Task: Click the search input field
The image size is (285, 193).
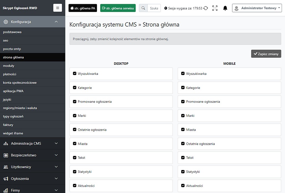Action: click(154, 8)
